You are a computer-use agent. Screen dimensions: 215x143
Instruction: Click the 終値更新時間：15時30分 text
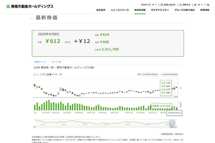(x=172, y=134)
